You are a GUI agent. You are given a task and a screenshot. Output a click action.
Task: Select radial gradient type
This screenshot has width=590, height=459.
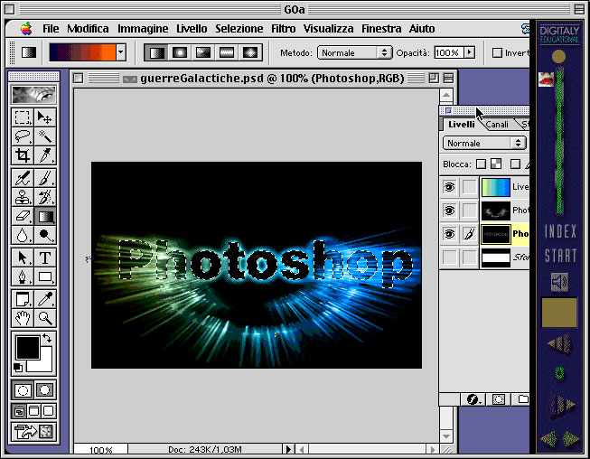coord(180,52)
